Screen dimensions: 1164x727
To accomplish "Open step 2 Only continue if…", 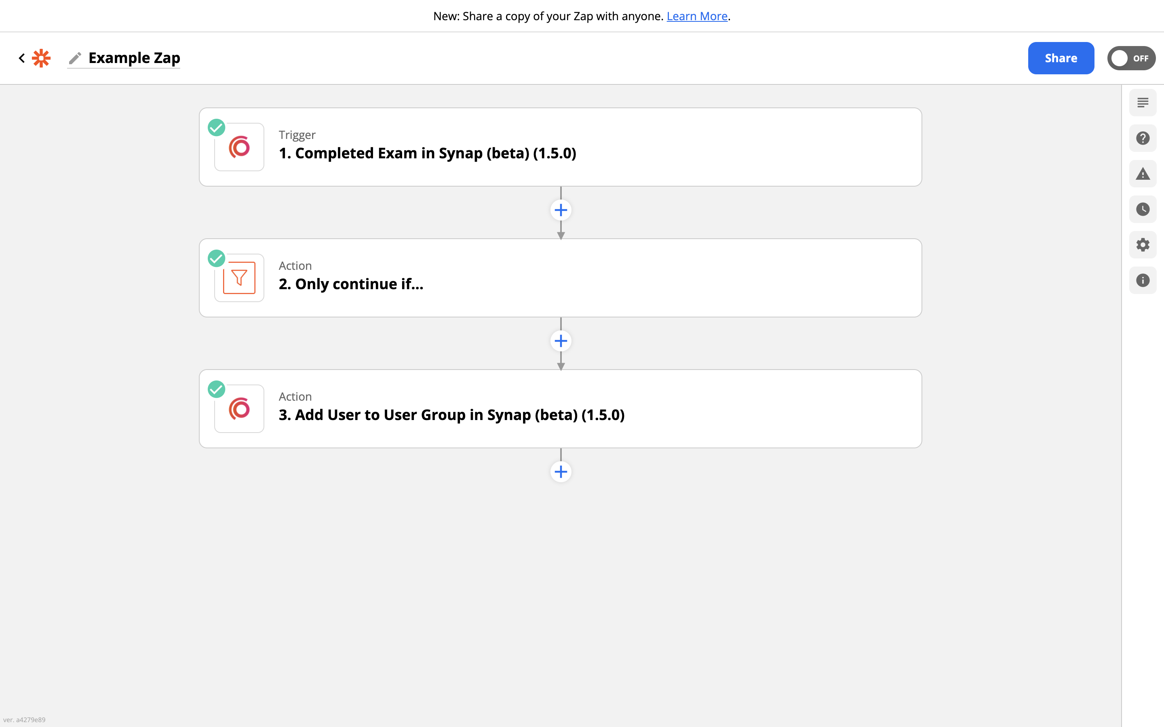I will tap(560, 278).
